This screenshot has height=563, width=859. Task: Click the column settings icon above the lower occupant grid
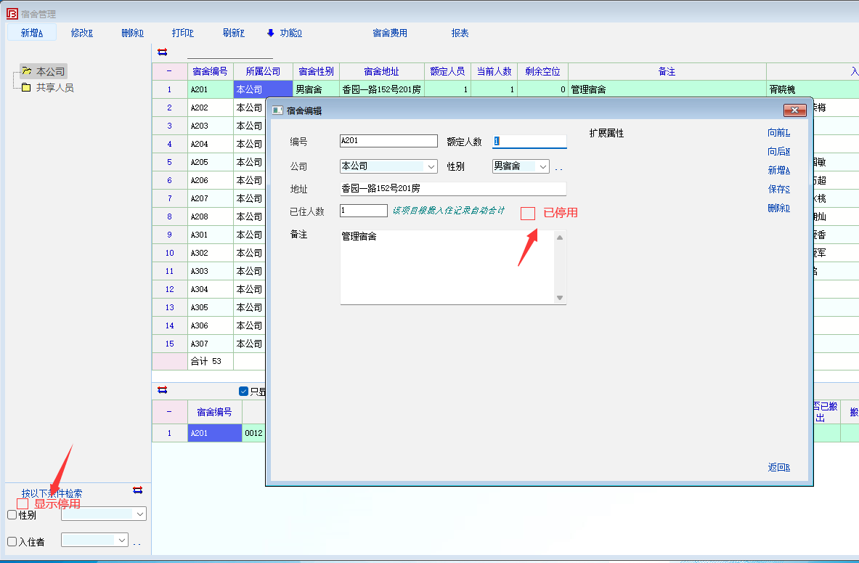(x=162, y=390)
